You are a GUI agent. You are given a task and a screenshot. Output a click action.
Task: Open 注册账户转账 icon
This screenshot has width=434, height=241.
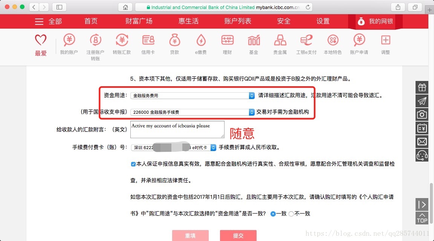click(x=95, y=40)
